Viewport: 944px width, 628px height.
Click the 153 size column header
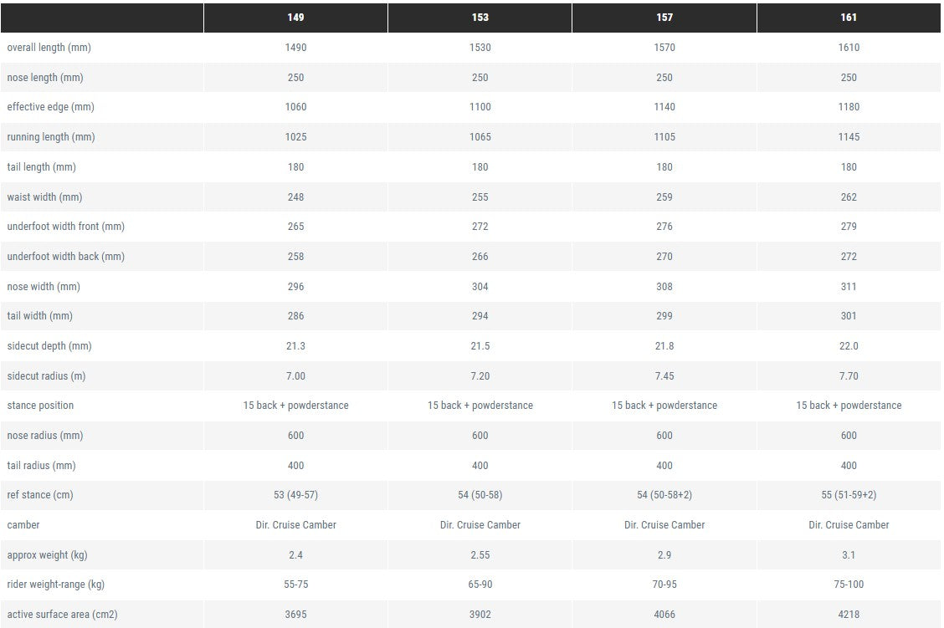480,18
